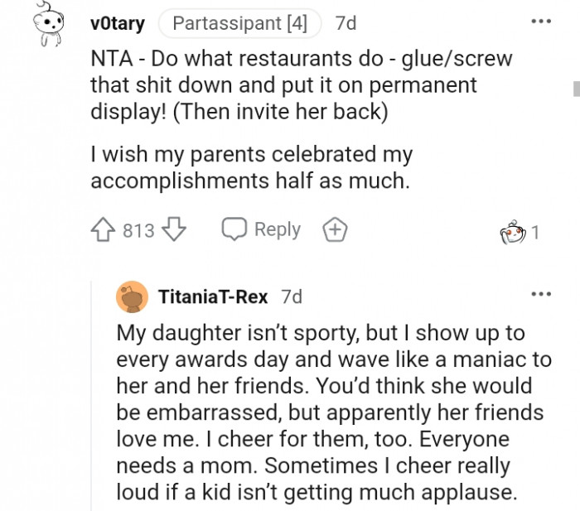Click the Partassipant [4] flair badge
Viewport: 580px width, 511px height.
(x=239, y=24)
